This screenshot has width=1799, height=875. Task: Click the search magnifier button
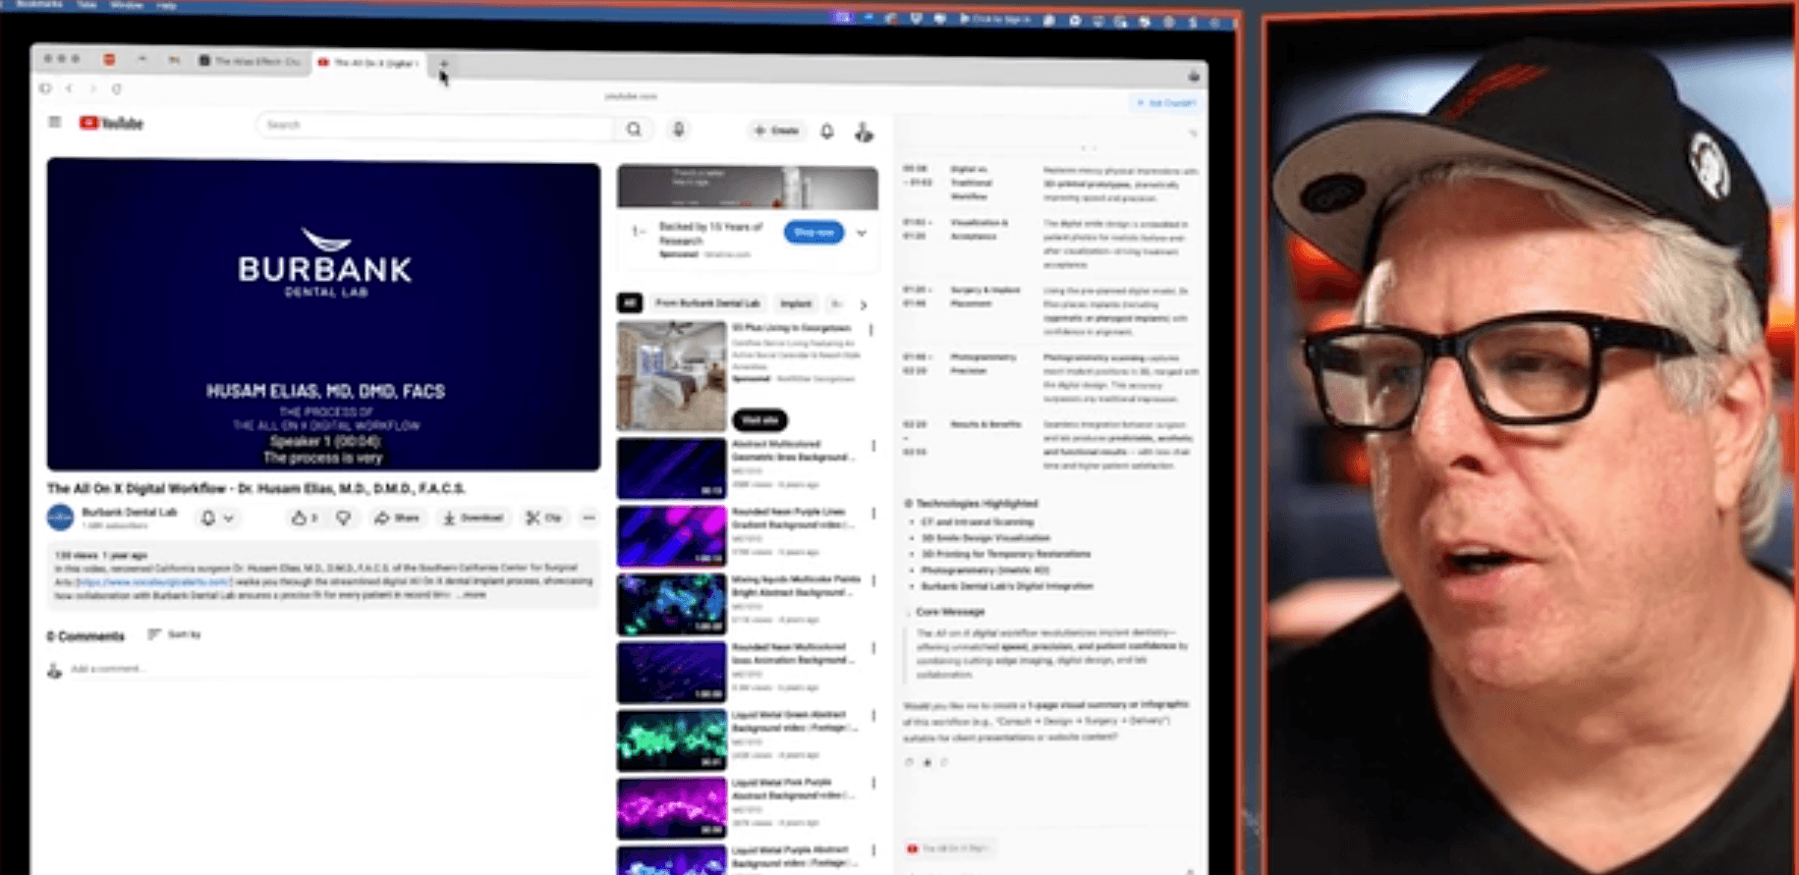[634, 130]
